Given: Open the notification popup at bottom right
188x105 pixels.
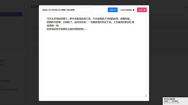Looking at the screenshot, I should [175, 101].
